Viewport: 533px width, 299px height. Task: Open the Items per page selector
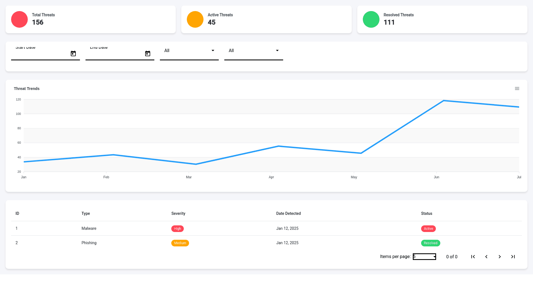(424, 257)
